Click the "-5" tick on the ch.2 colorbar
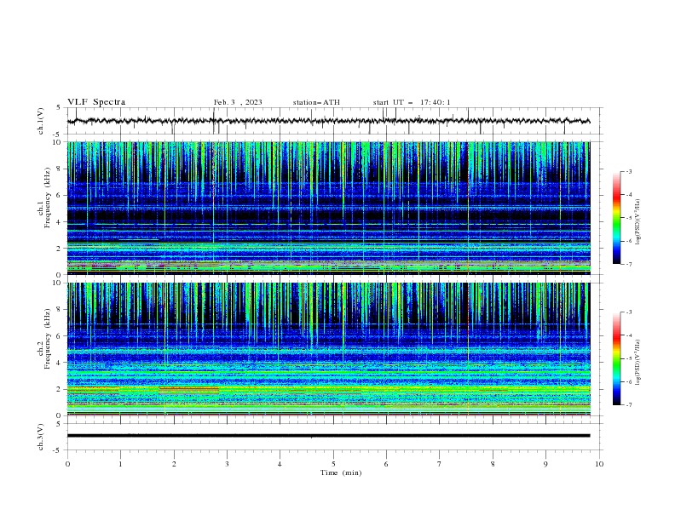 click(x=628, y=358)
